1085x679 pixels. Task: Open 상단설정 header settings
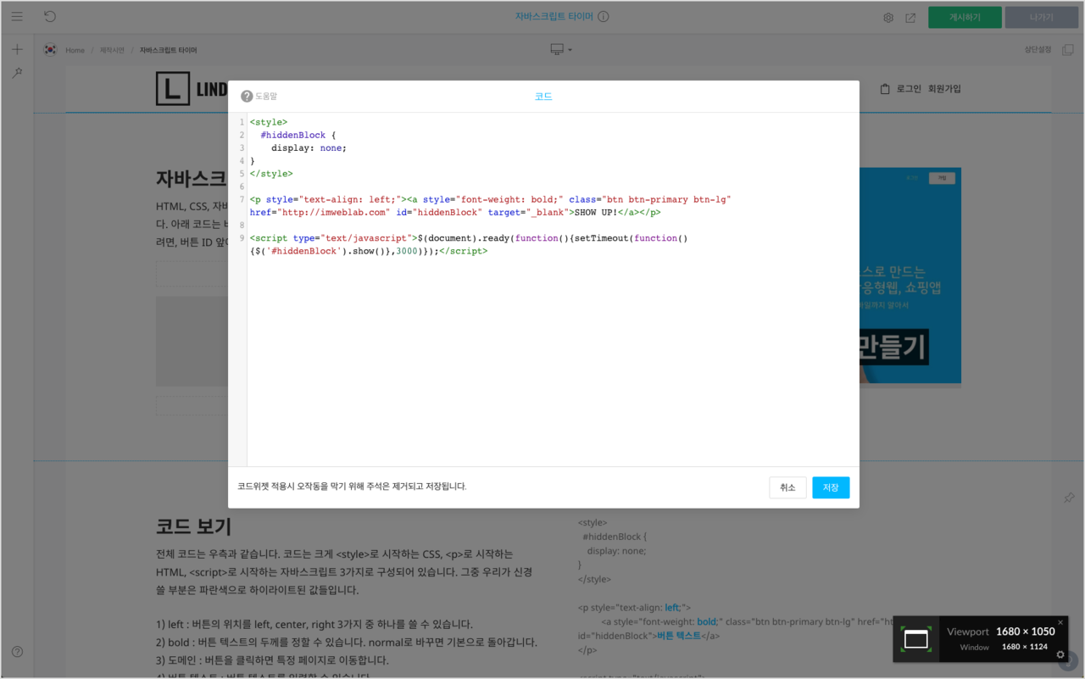1038,50
